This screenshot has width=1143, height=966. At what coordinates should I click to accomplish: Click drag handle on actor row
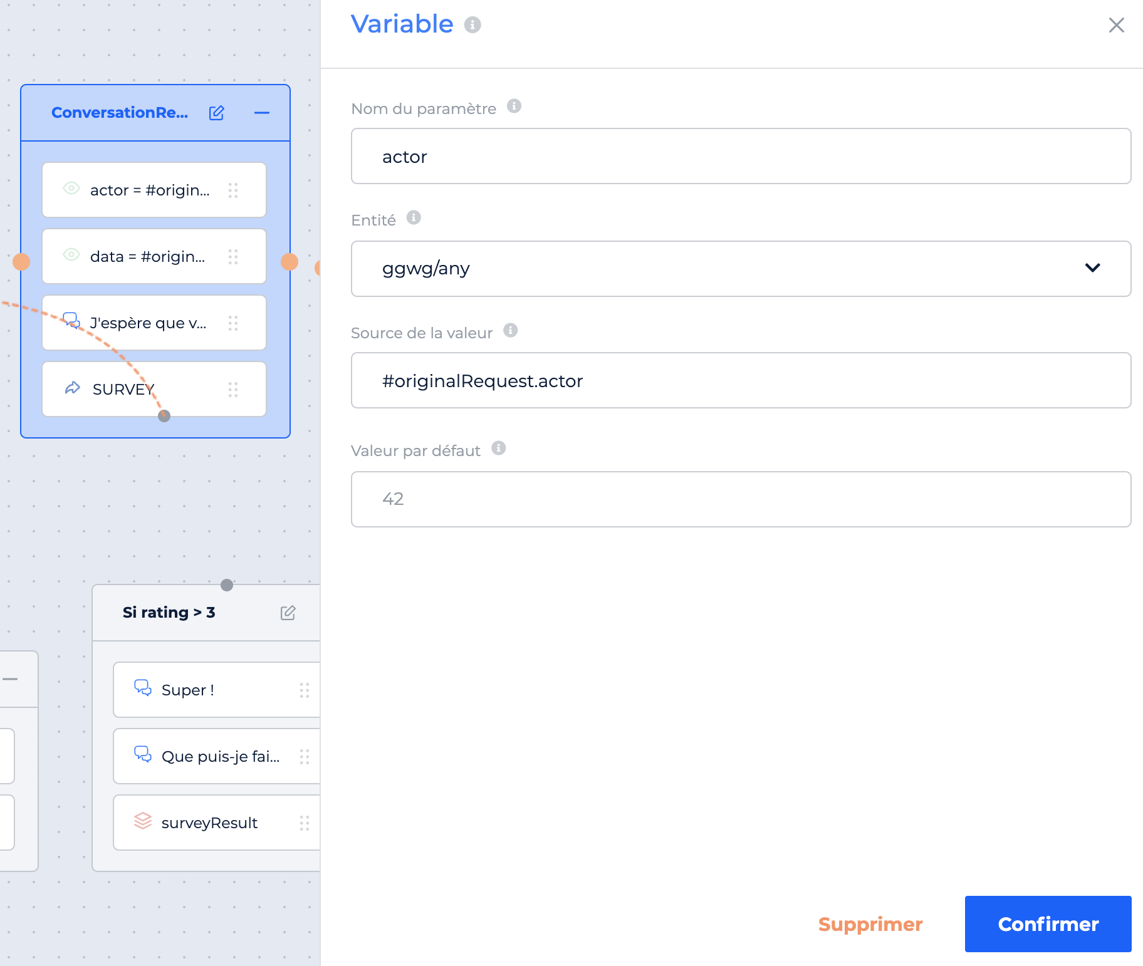pos(233,190)
